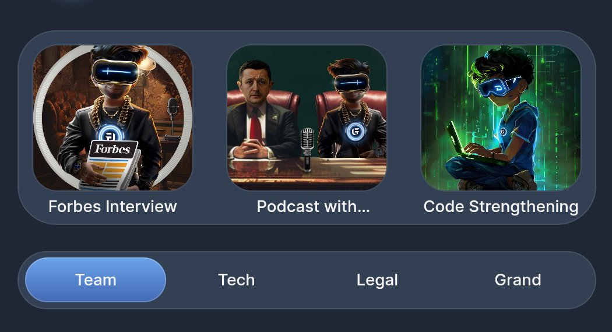Viewport: 612px width, 332px height.
Task: Click the silver microphone on the podcast desk
Action: point(307,149)
